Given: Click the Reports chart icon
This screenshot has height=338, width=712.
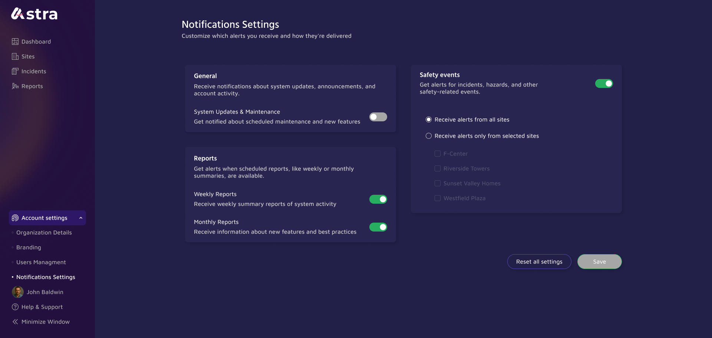Looking at the screenshot, I should click(15, 86).
